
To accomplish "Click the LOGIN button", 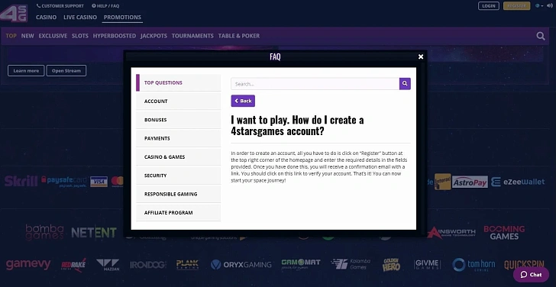I will coord(489,6).
